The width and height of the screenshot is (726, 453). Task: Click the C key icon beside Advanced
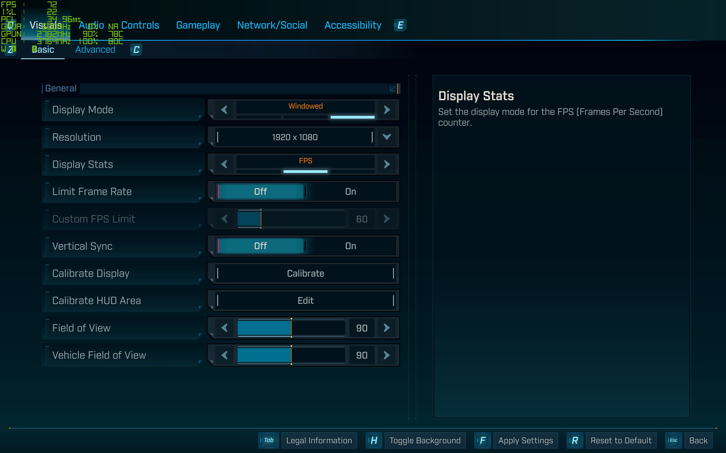tap(136, 50)
